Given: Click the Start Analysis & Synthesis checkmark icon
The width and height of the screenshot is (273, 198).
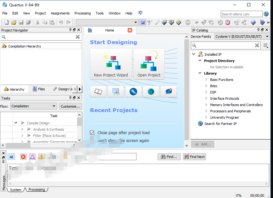Looking at the screenshot, I should (204, 22).
